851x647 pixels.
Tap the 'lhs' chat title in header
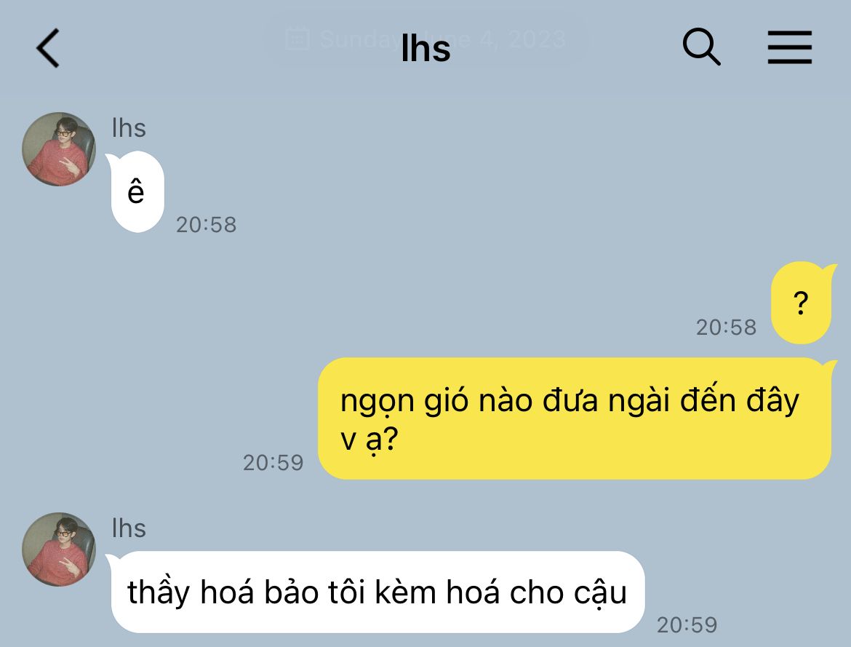point(425,48)
